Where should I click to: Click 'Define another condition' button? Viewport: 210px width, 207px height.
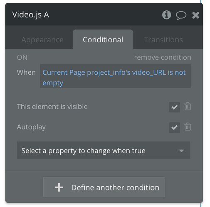click(x=104, y=187)
